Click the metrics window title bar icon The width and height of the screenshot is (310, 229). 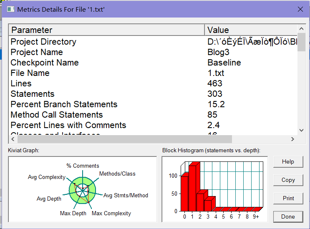[x=11, y=9]
